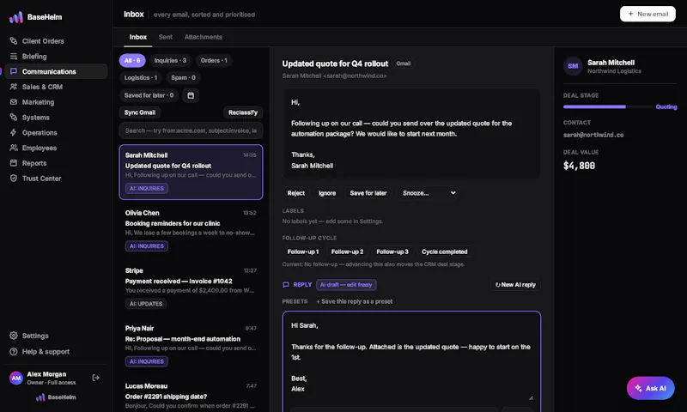The image size is (687, 412).
Task: Filter emails by Logistics · 1
Action: (x=141, y=77)
